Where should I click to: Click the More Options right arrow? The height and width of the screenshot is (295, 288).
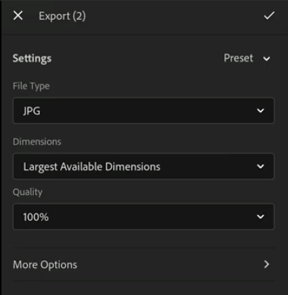[267, 264]
